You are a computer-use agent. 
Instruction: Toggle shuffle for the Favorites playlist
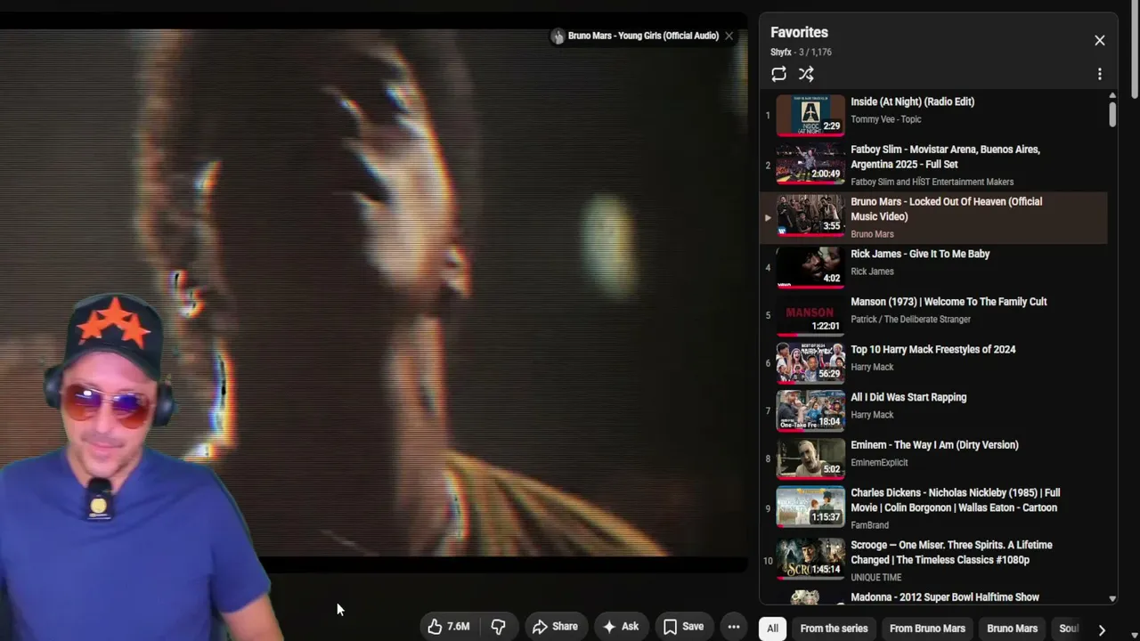[806, 74]
